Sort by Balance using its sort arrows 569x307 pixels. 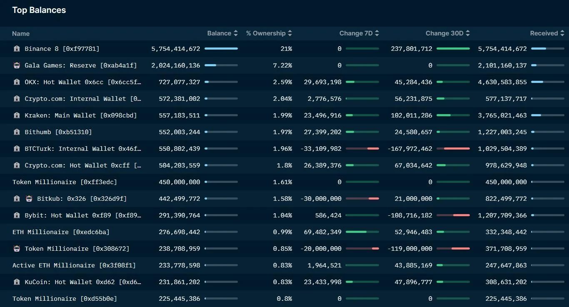point(236,33)
